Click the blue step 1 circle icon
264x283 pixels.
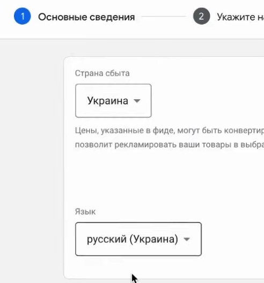pyautogui.click(x=23, y=16)
